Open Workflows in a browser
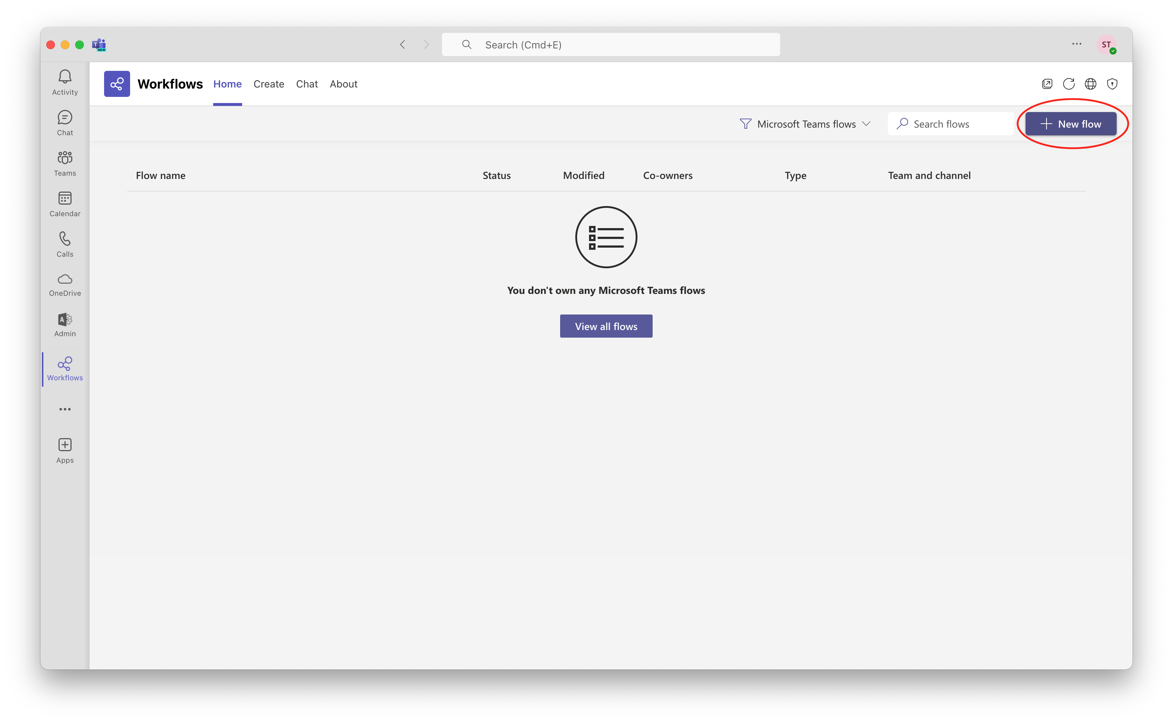1173x723 pixels. 1091,84
